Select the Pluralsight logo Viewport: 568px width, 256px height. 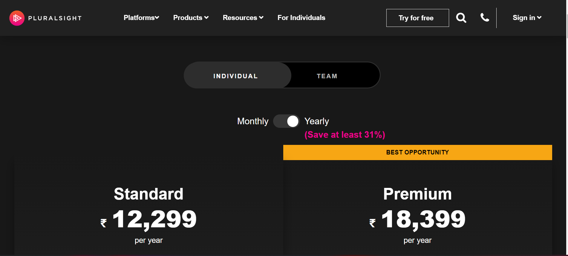click(45, 18)
